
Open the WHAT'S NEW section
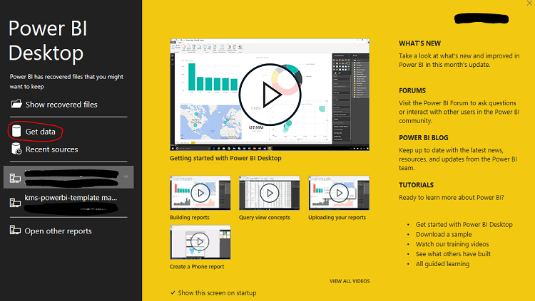pyautogui.click(x=419, y=43)
